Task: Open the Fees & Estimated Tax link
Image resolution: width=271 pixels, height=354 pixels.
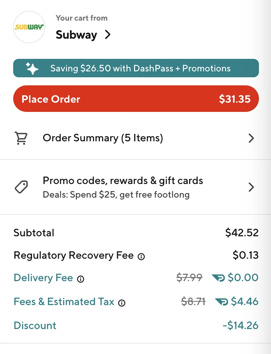Action: (65, 302)
